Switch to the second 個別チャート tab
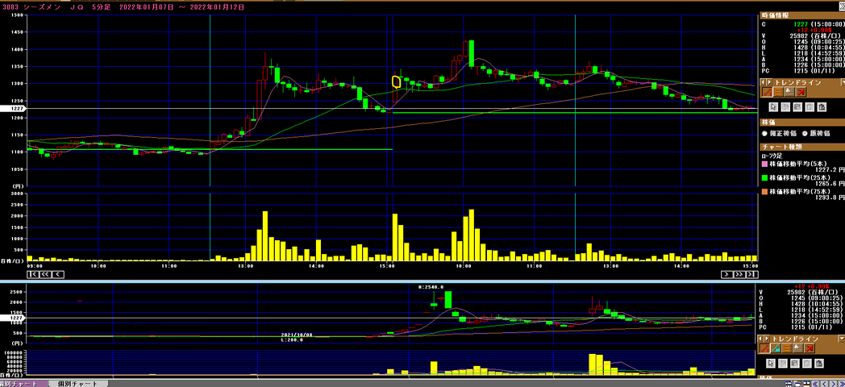Image resolution: width=845 pixels, height=387 pixels. point(78,384)
